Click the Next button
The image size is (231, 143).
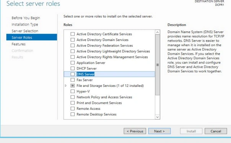click(x=159, y=131)
